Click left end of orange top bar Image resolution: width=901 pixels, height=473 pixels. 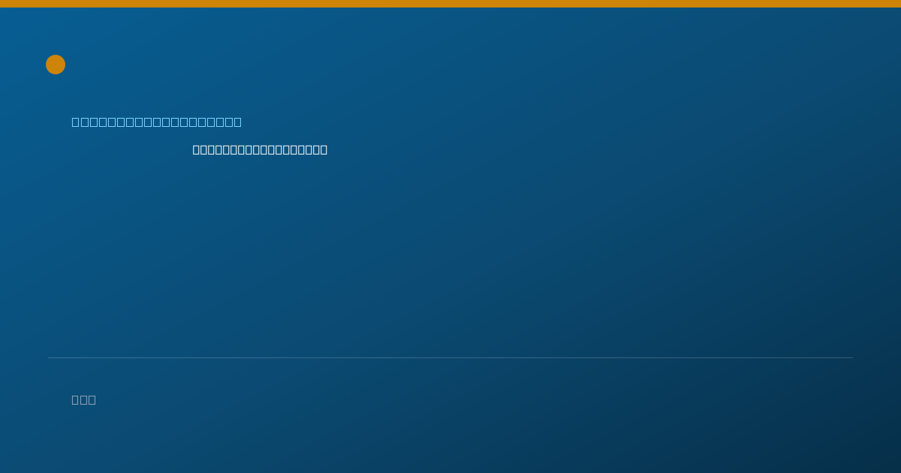pos(2,4)
